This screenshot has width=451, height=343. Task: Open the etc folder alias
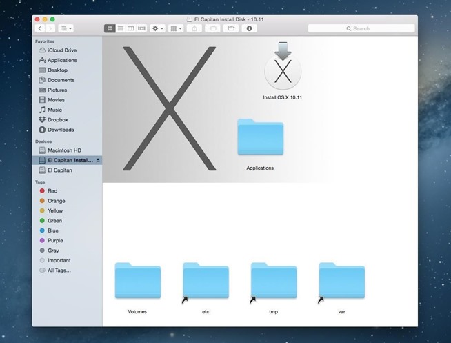(206, 281)
